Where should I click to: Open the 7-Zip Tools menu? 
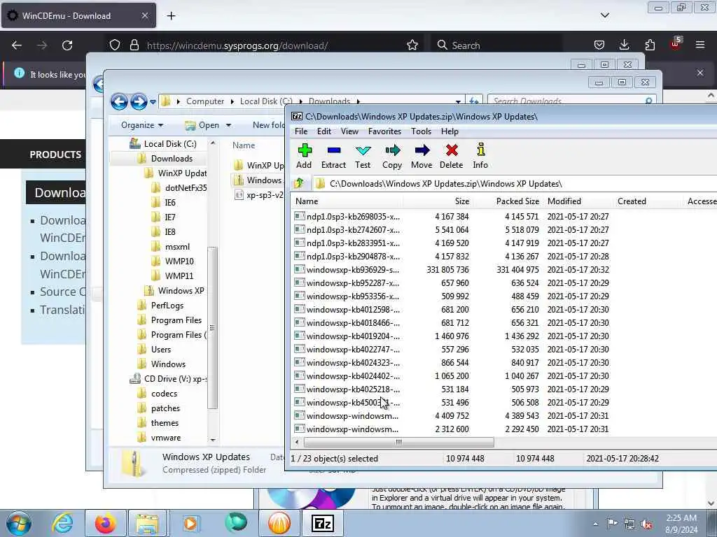(421, 131)
